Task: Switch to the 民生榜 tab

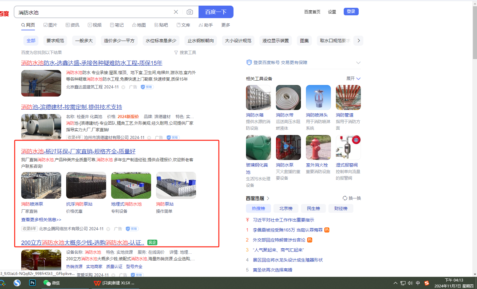Action: (x=313, y=208)
